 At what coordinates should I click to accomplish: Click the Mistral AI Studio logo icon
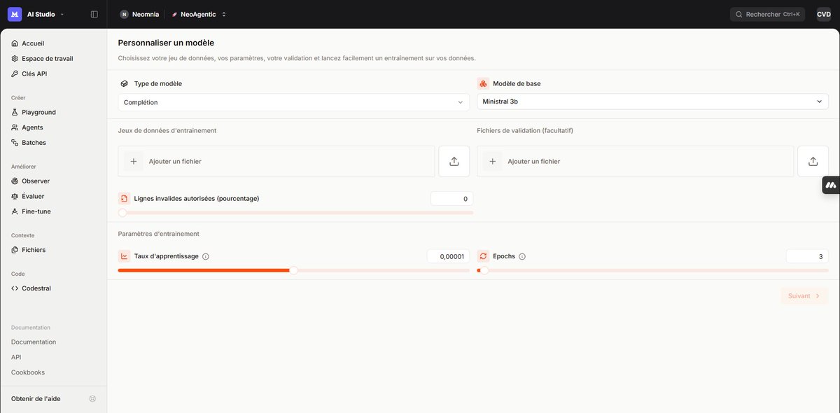[x=15, y=14]
